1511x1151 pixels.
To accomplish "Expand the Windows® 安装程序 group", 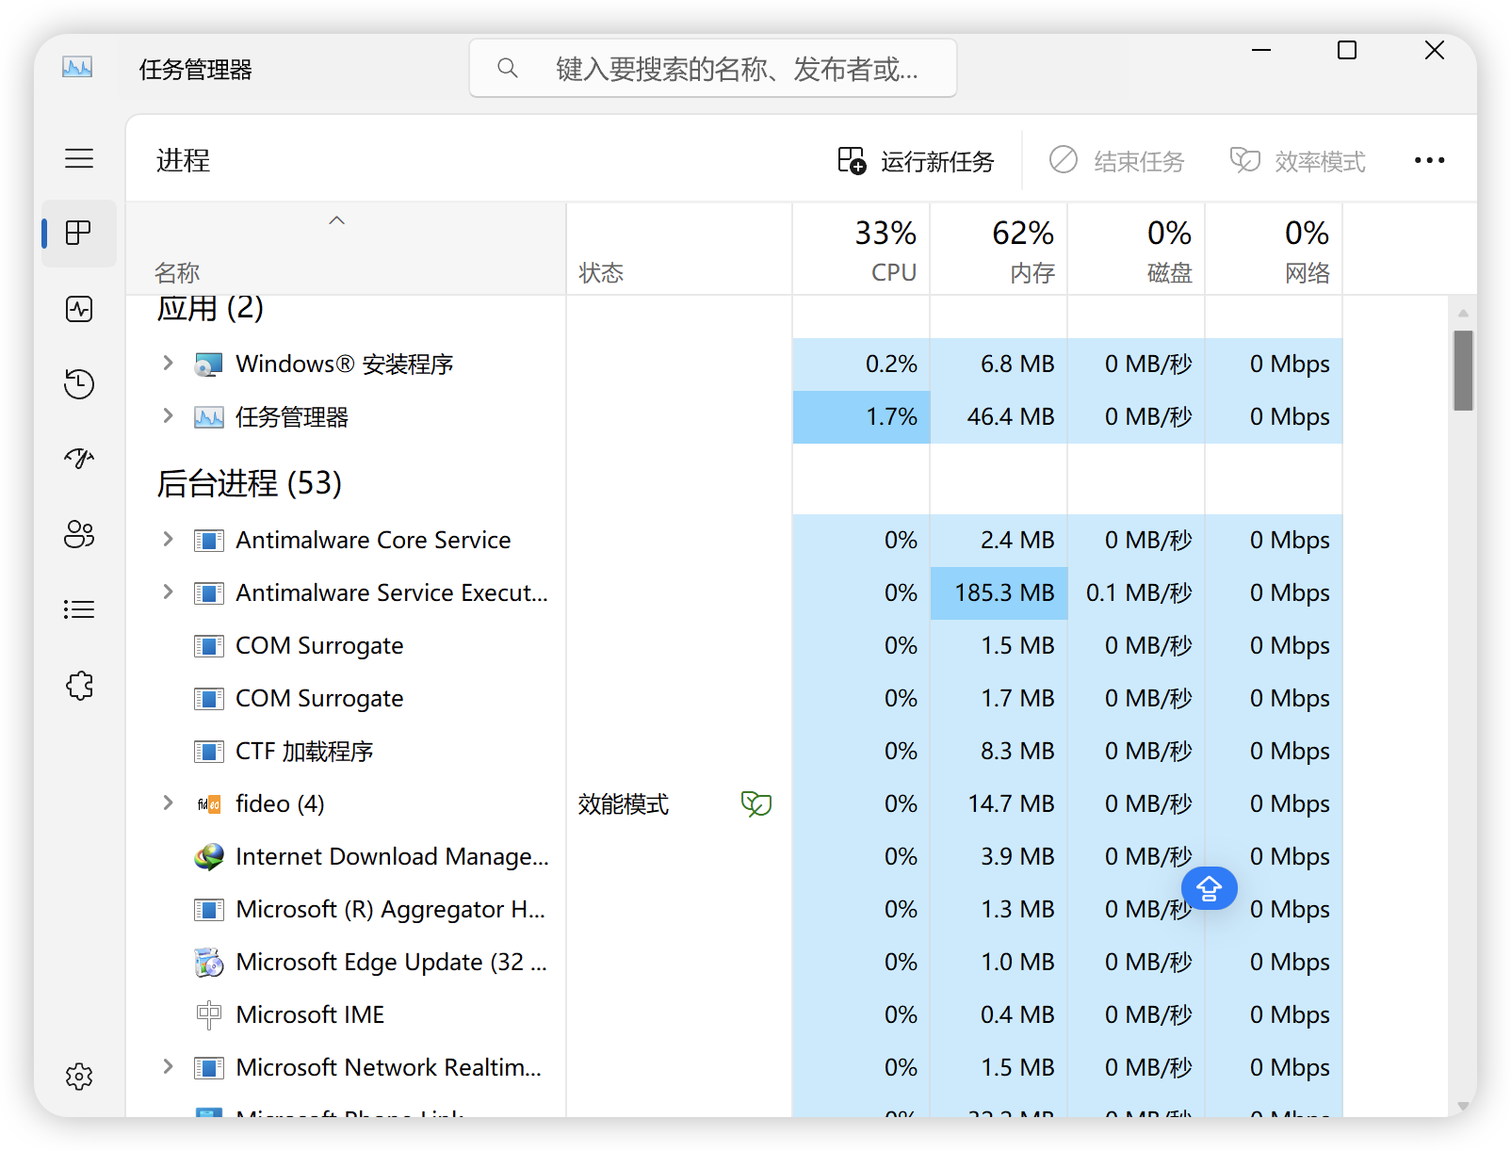I will click(x=168, y=363).
